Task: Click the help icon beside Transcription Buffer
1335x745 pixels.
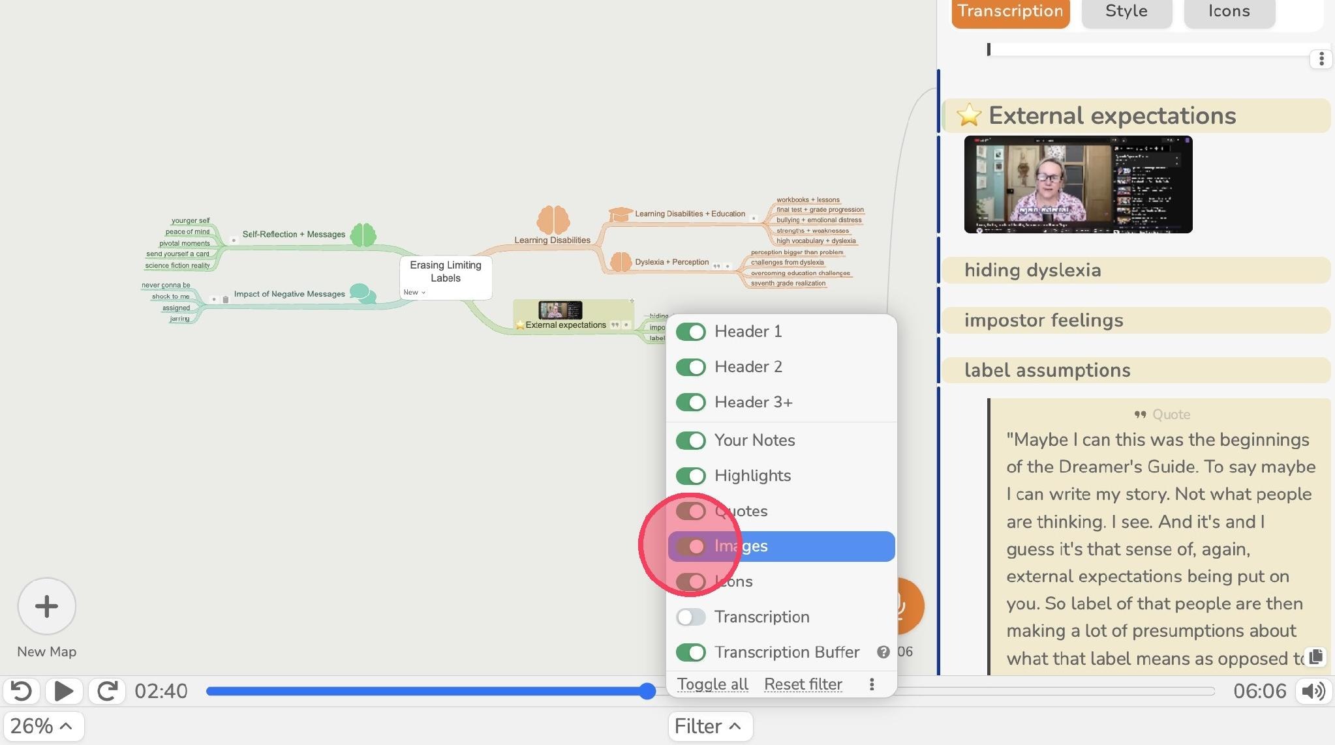Action: pyautogui.click(x=883, y=652)
